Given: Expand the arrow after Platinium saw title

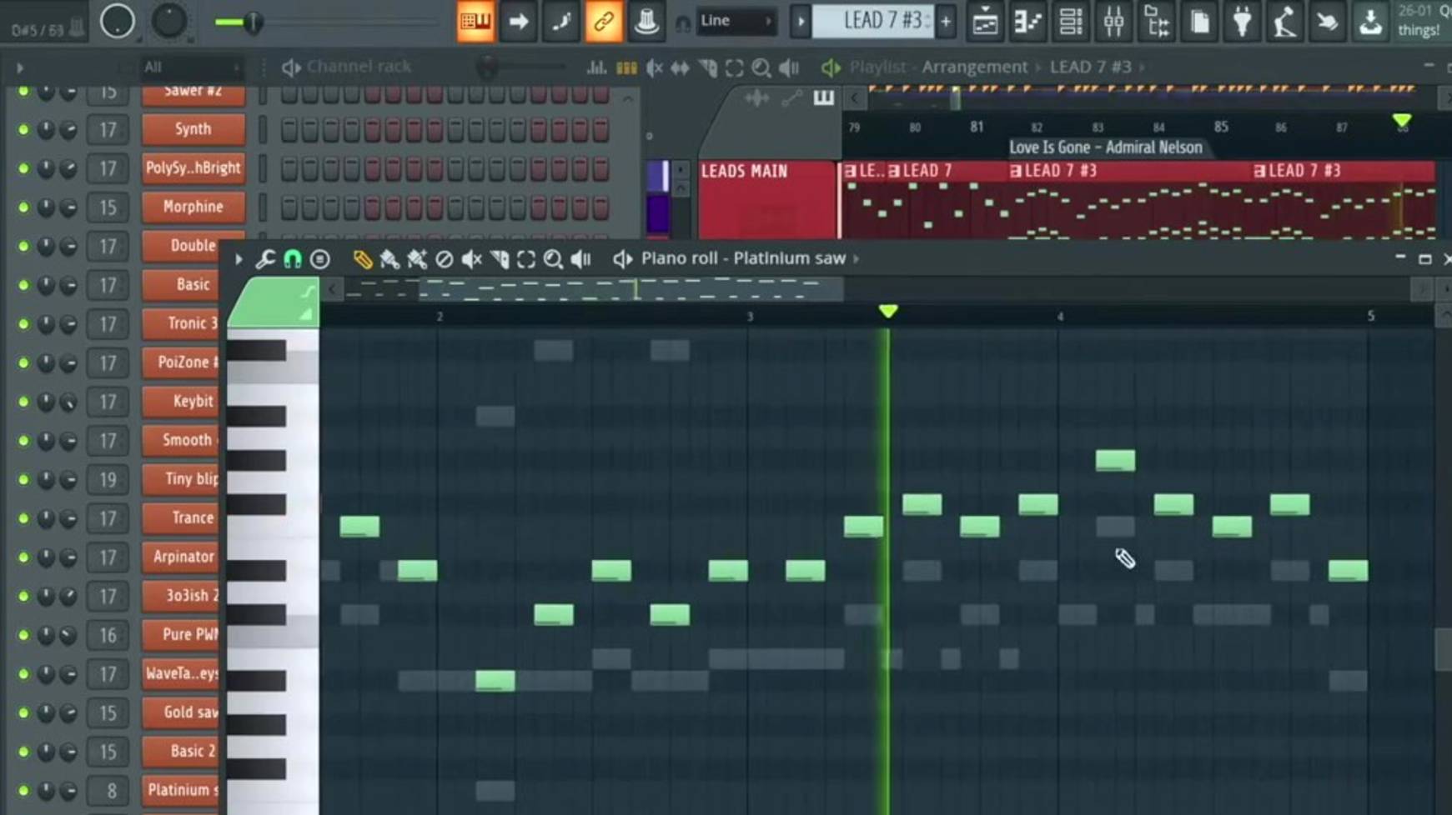Looking at the screenshot, I should click(x=857, y=259).
